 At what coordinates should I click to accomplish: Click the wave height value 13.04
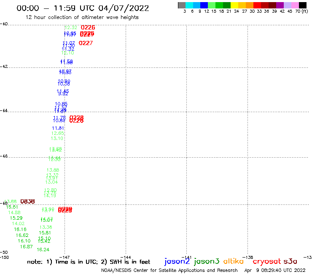pyautogui.click(x=51, y=182)
